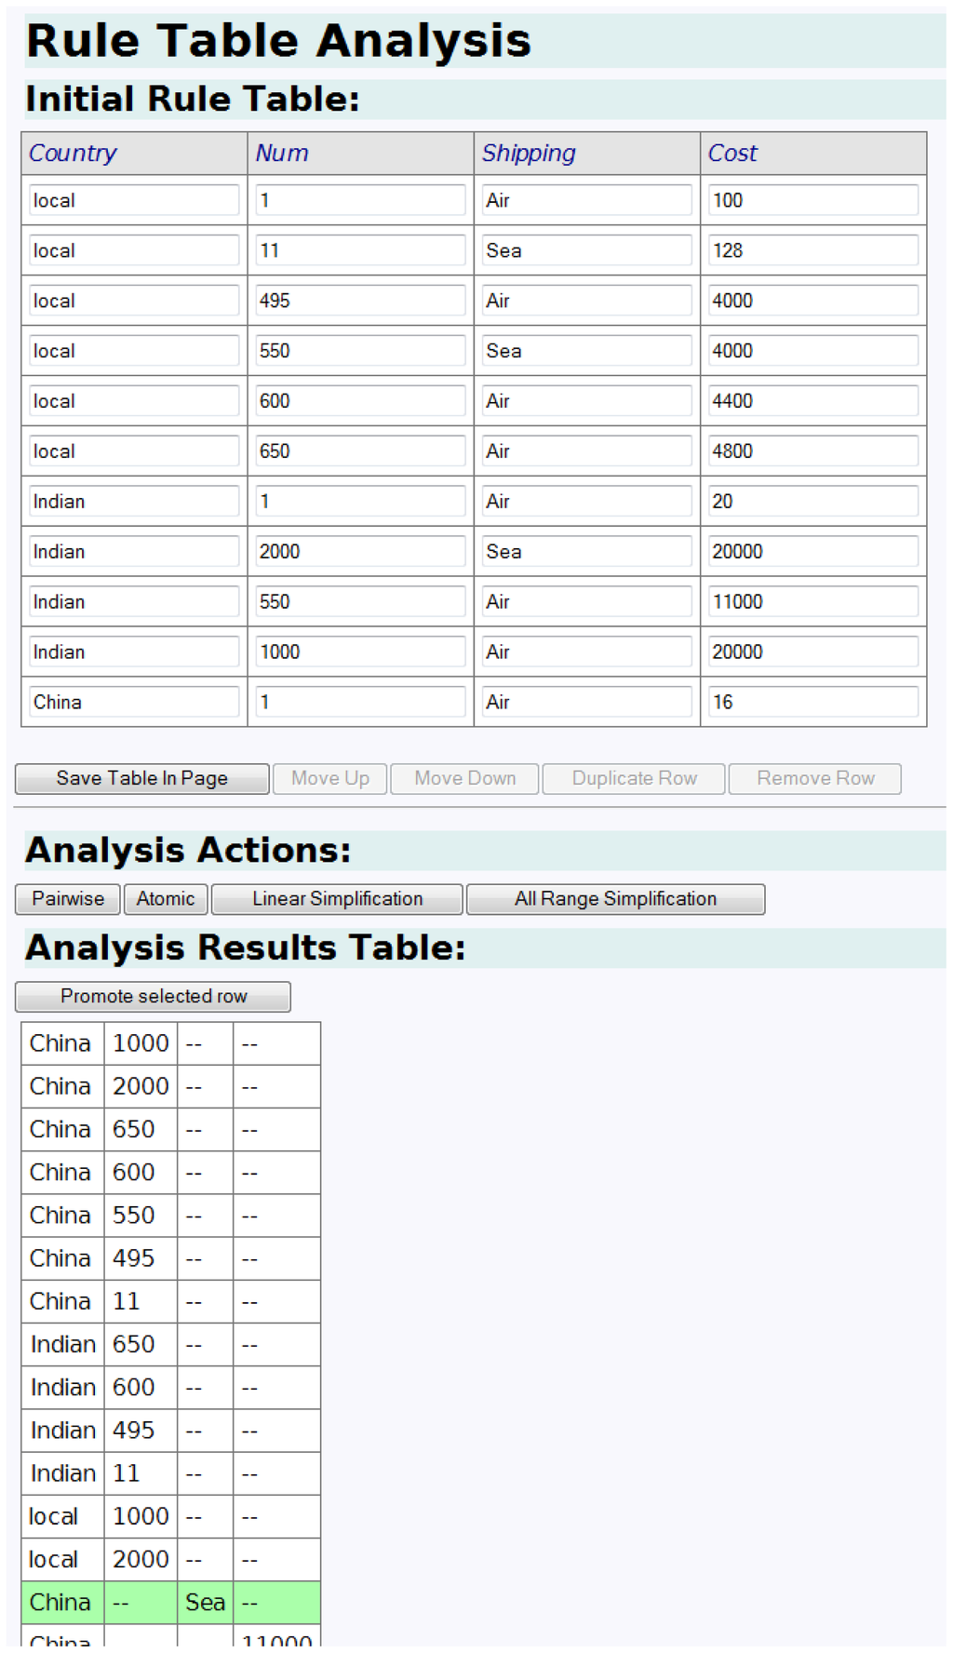Run the Pairwise analysis

coord(68,899)
